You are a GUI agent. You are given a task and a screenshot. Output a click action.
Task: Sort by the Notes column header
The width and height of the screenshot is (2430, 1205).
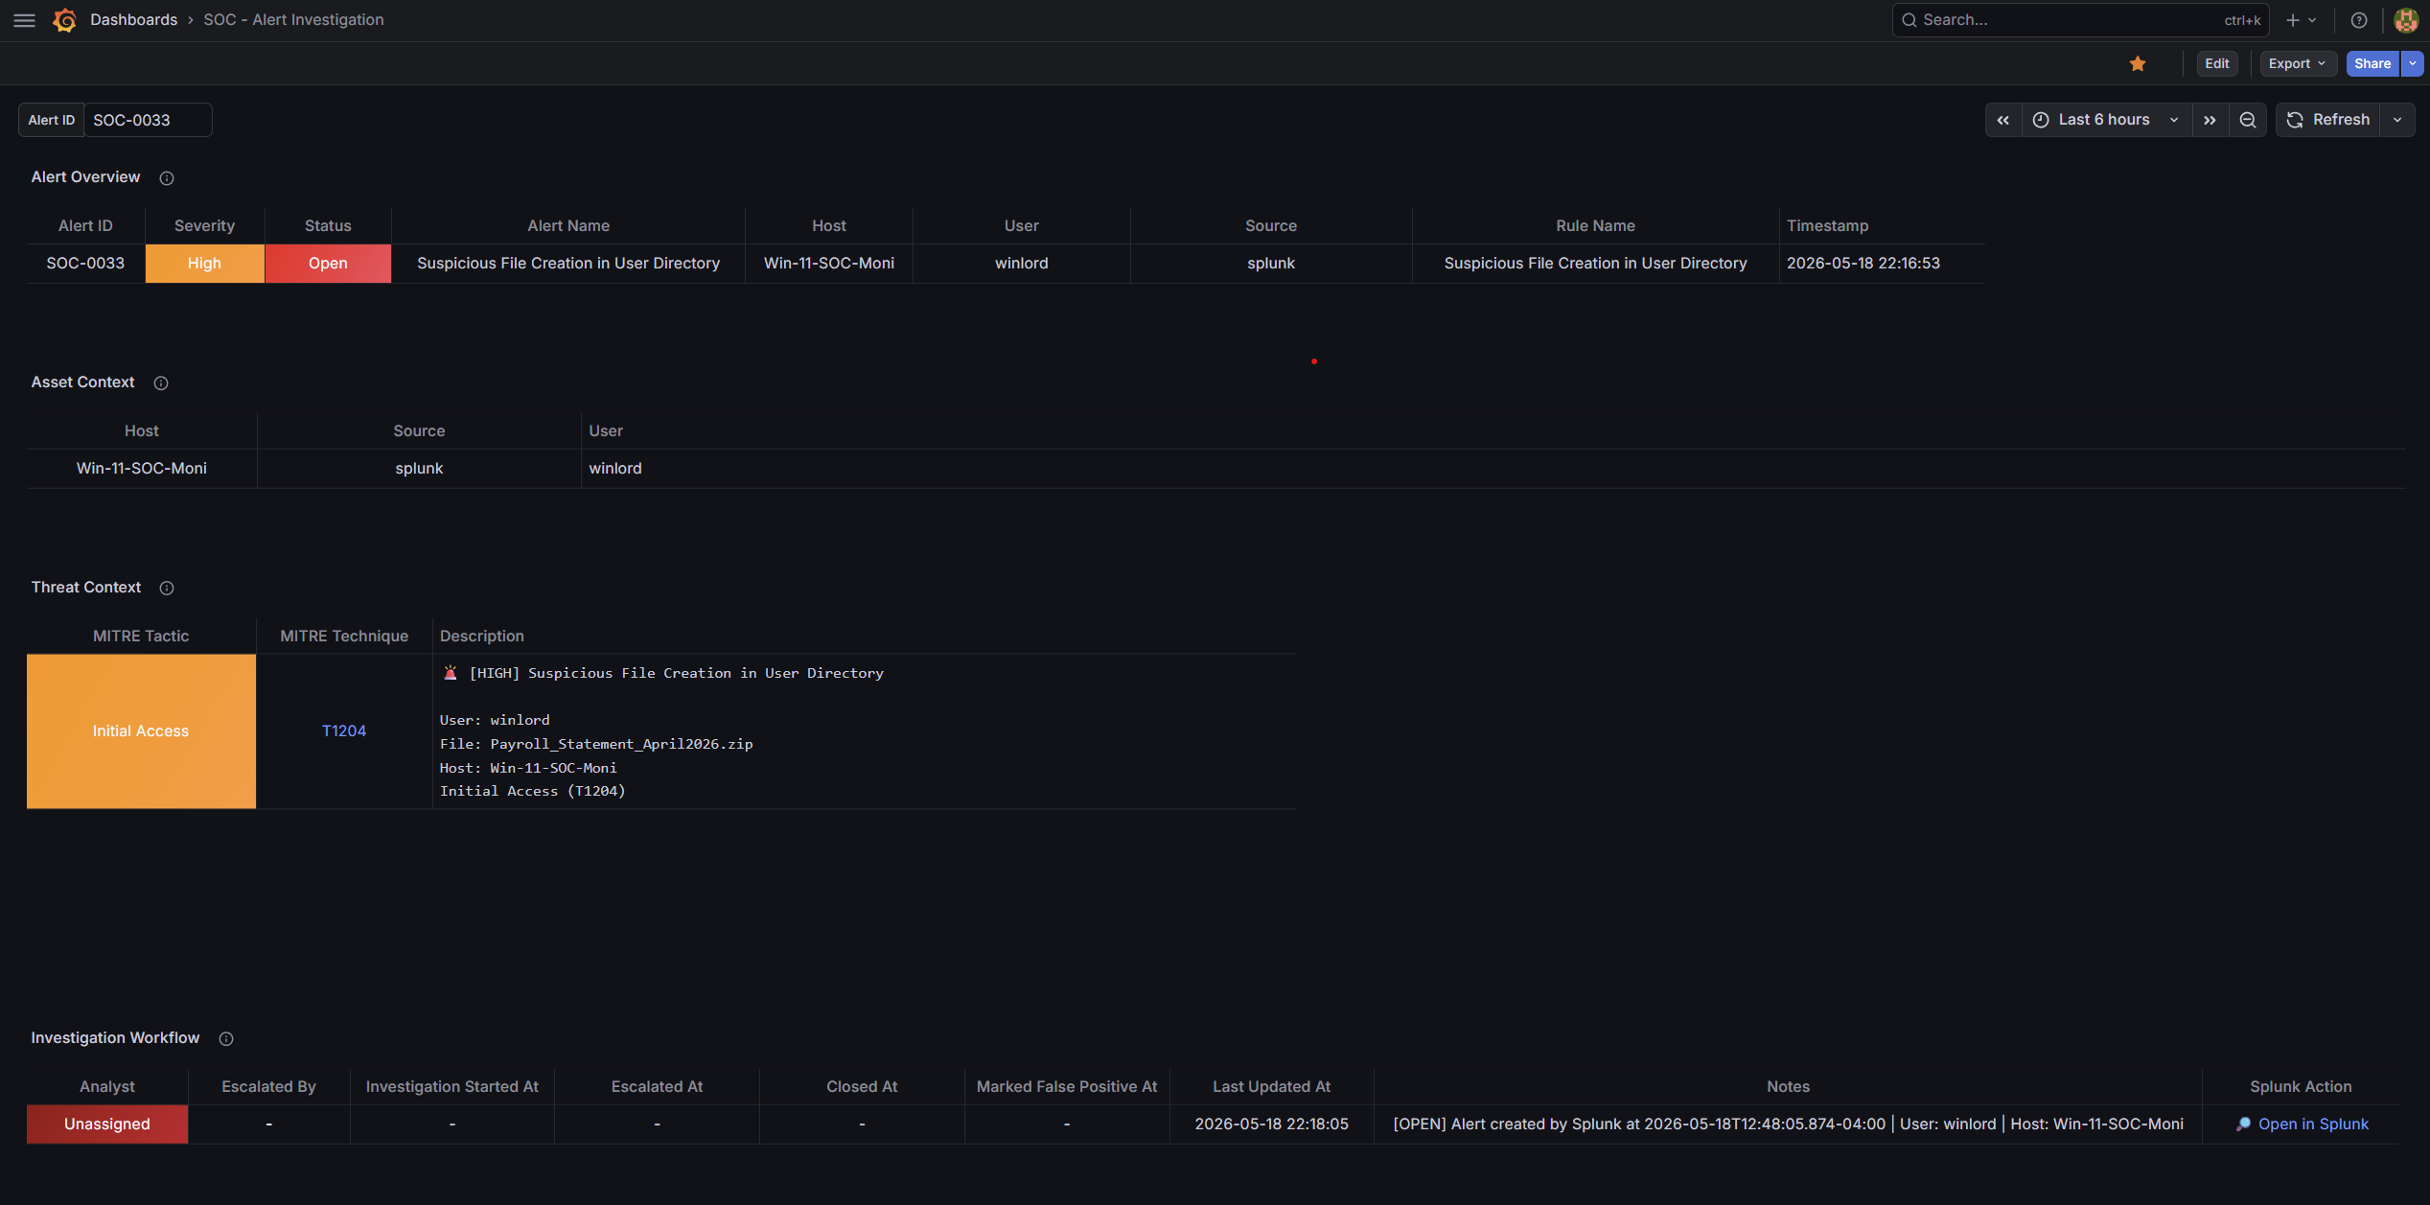pyautogui.click(x=1788, y=1087)
